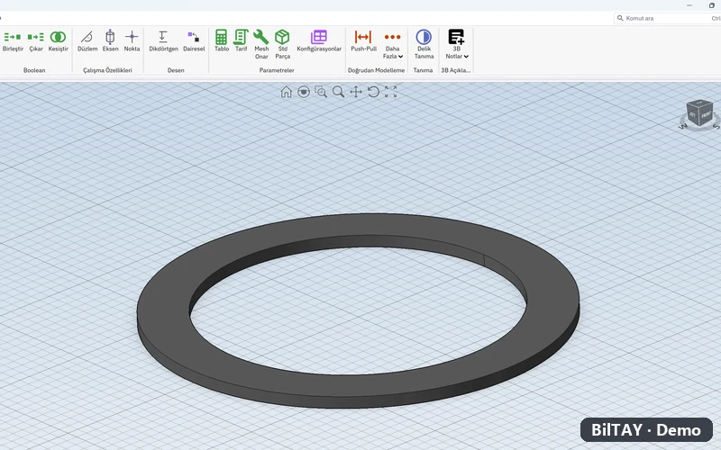The image size is (721, 450).
Task: Activate the rotate view tool
Action: (x=373, y=92)
